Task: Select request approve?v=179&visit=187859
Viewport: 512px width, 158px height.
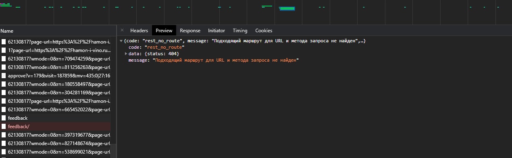Action: tap(55, 75)
